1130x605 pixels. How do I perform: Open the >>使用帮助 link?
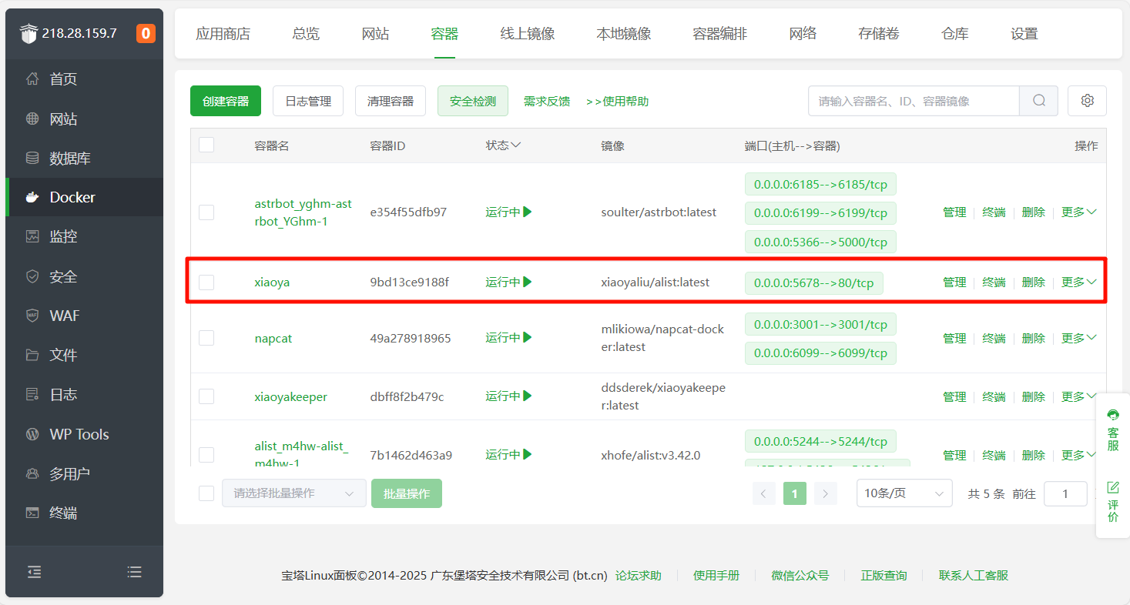click(x=618, y=101)
